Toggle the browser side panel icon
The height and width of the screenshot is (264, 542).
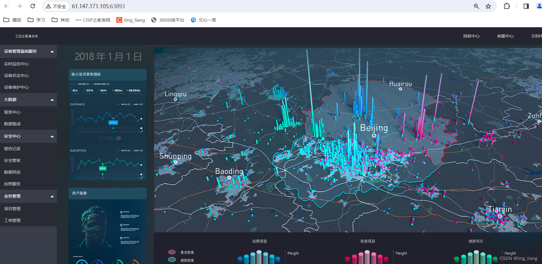(526, 6)
